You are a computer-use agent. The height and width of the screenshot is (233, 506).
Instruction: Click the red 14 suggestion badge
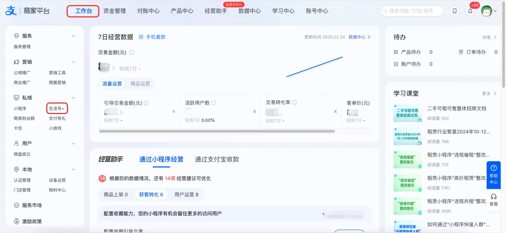[x=102, y=178]
